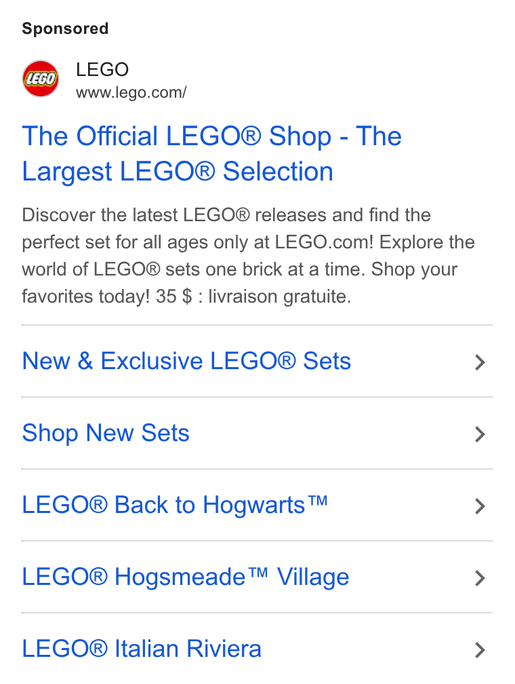Click 'Largest LEGO Selection' headline line
The height and width of the screenshot is (684, 515).
coord(178,172)
